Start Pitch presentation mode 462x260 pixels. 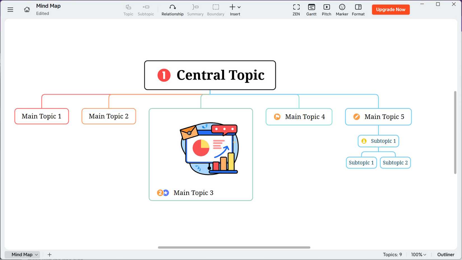(326, 10)
